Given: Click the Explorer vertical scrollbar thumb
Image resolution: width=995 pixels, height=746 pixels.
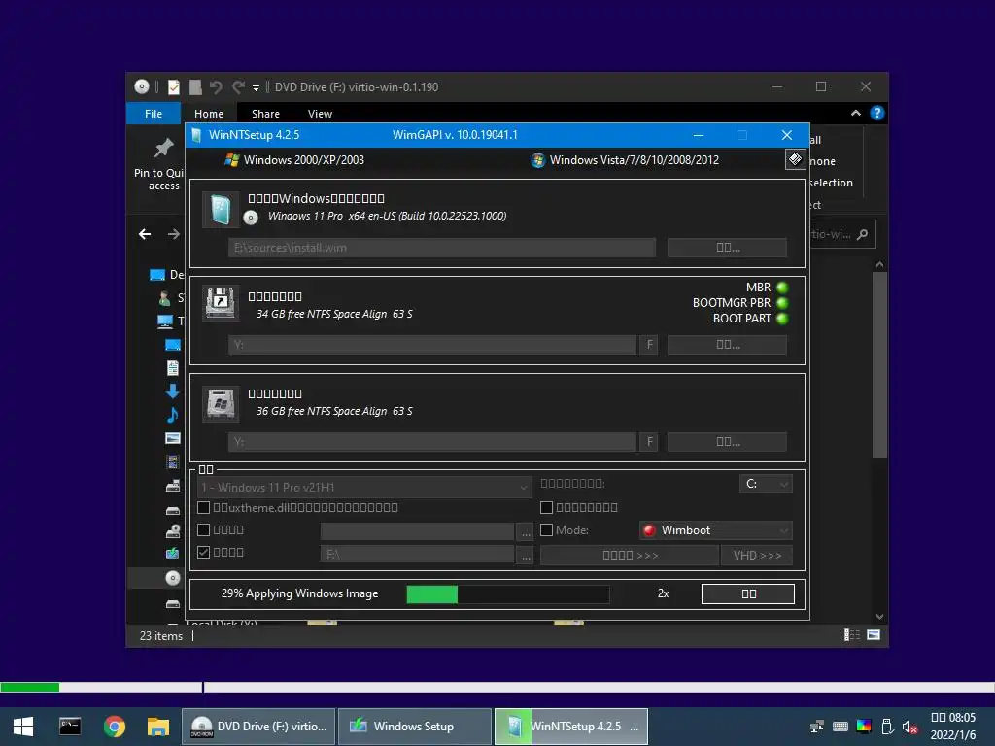Looking at the screenshot, I should [x=879, y=365].
